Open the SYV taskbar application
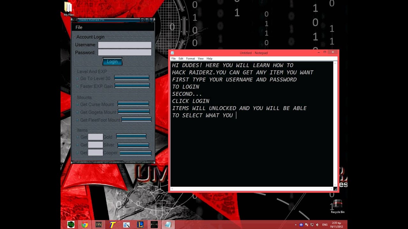The height and width of the screenshot is (229, 408). pyautogui.click(x=98, y=225)
